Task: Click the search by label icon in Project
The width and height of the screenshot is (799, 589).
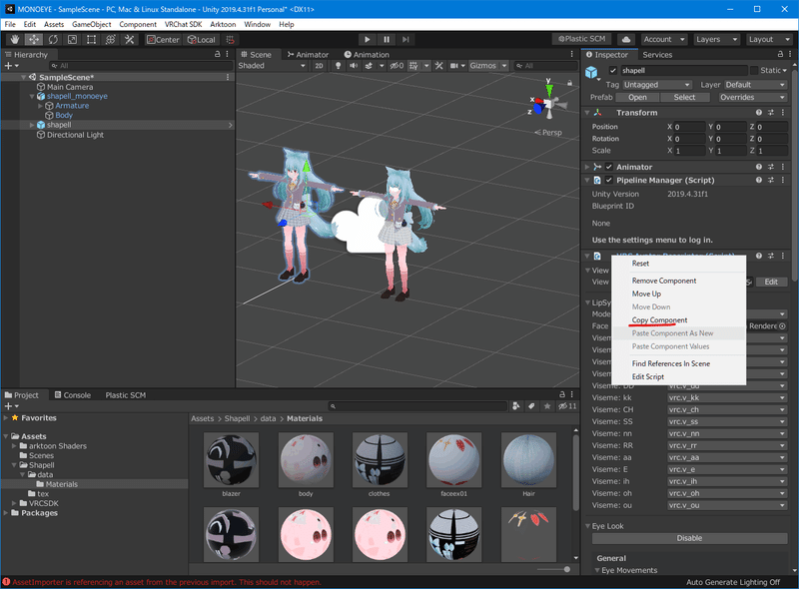Action: (531, 406)
